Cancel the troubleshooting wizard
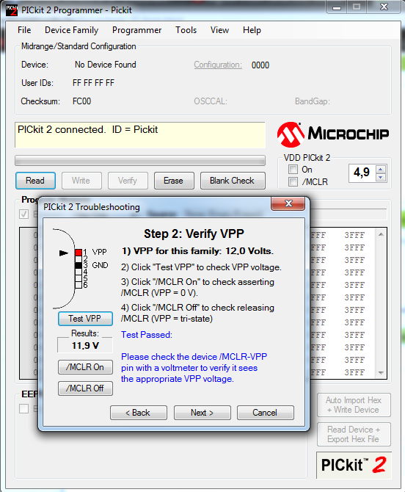Screen dimensions: 405x492 [x=265, y=413]
